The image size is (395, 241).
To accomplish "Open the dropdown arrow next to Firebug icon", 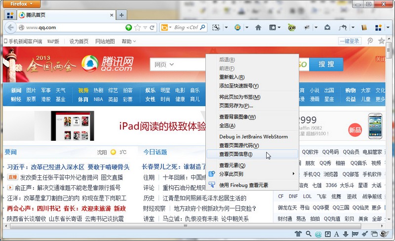I will point(316,28).
